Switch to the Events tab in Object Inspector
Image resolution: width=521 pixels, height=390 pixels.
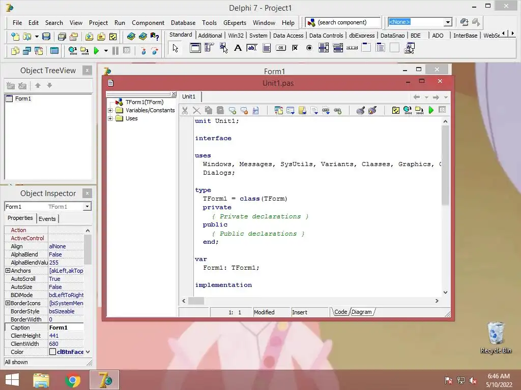click(47, 219)
